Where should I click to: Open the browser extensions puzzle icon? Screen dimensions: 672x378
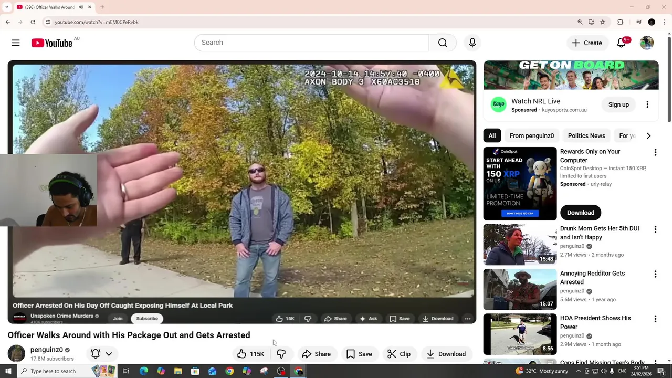click(x=620, y=22)
